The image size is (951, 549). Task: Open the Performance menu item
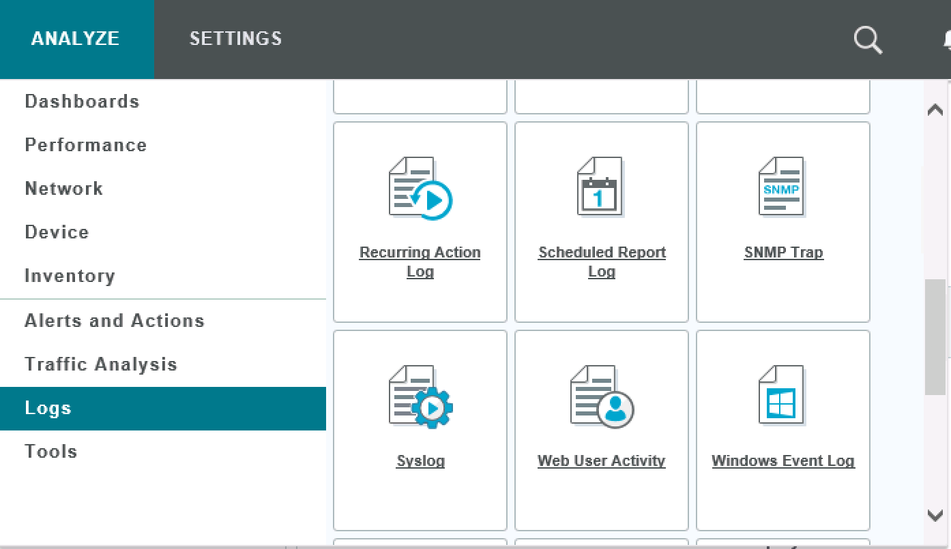(86, 145)
